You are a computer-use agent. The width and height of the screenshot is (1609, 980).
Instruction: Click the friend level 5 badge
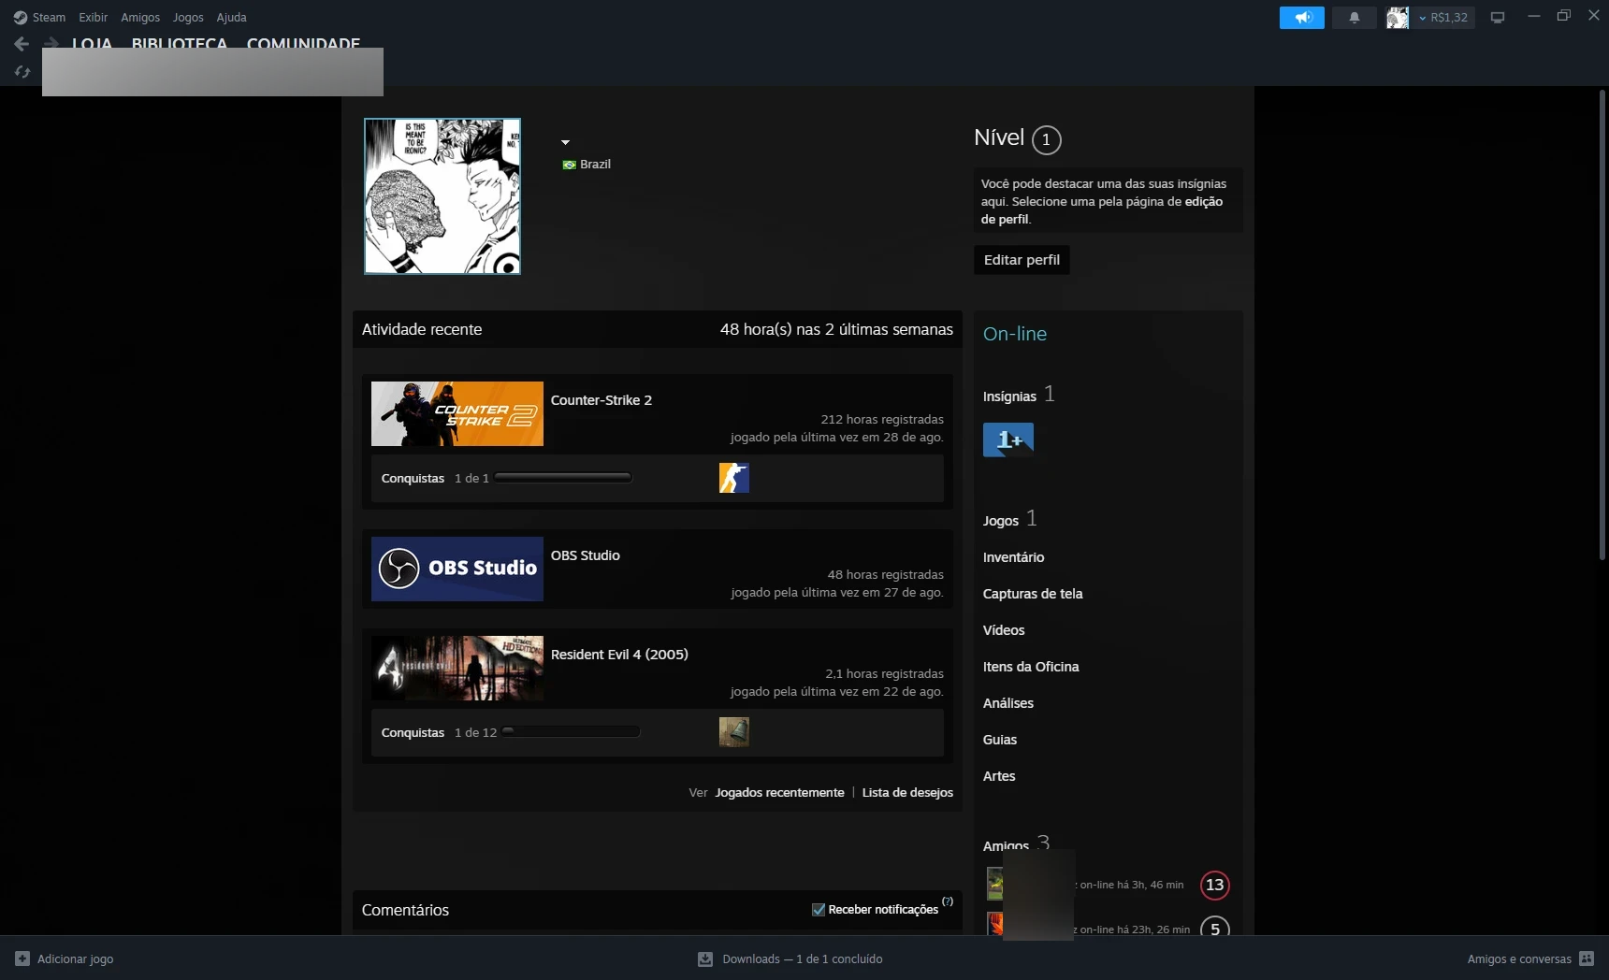[1215, 927]
